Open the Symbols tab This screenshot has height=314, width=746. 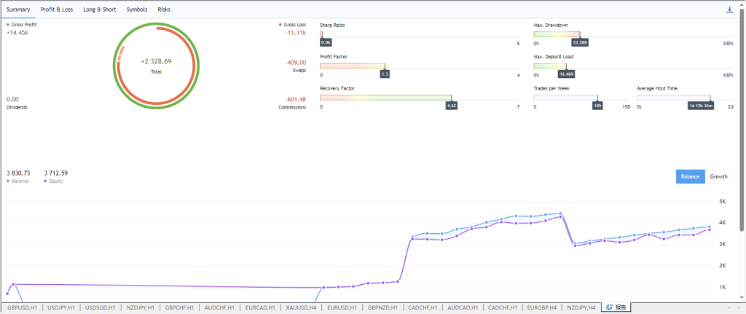pyautogui.click(x=137, y=9)
